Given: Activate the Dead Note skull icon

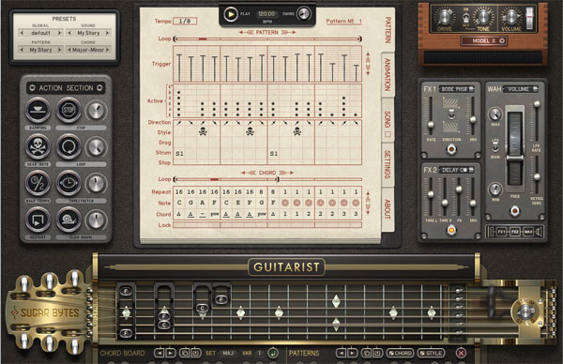Looking at the screenshot, I should [x=38, y=147].
